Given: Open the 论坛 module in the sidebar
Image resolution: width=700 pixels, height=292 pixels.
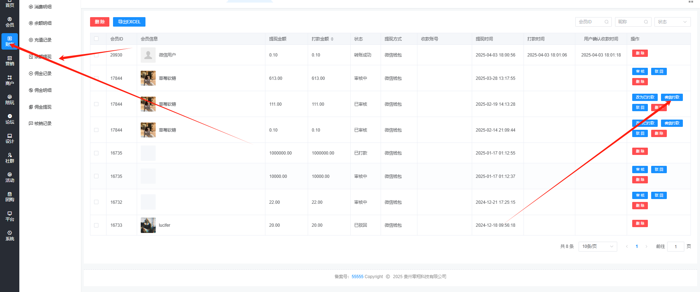Looking at the screenshot, I should tap(9, 119).
